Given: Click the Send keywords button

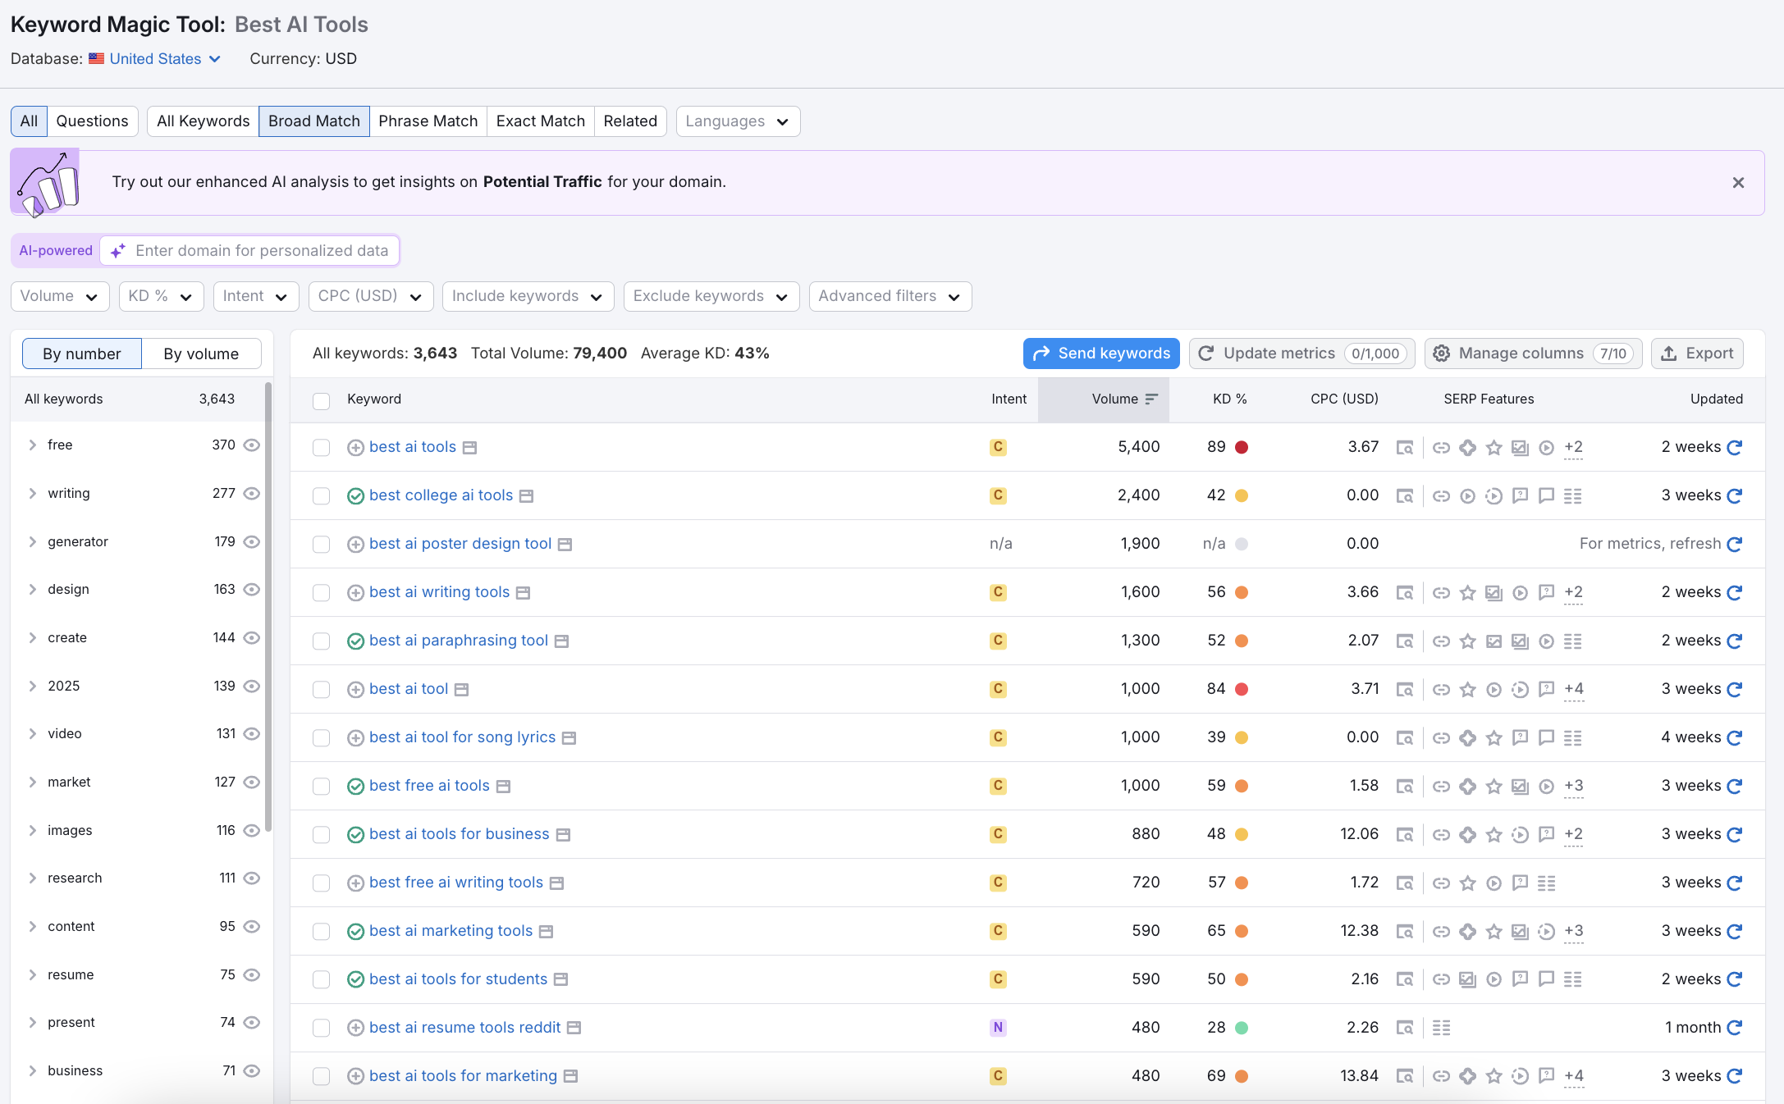Looking at the screenshot, I should point(1101,354).
